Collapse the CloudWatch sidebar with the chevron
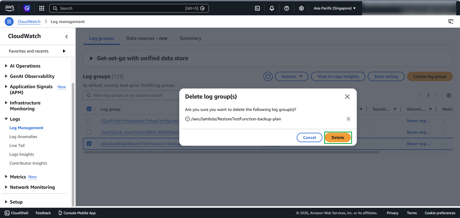460x218 pixels. point(67,36)
